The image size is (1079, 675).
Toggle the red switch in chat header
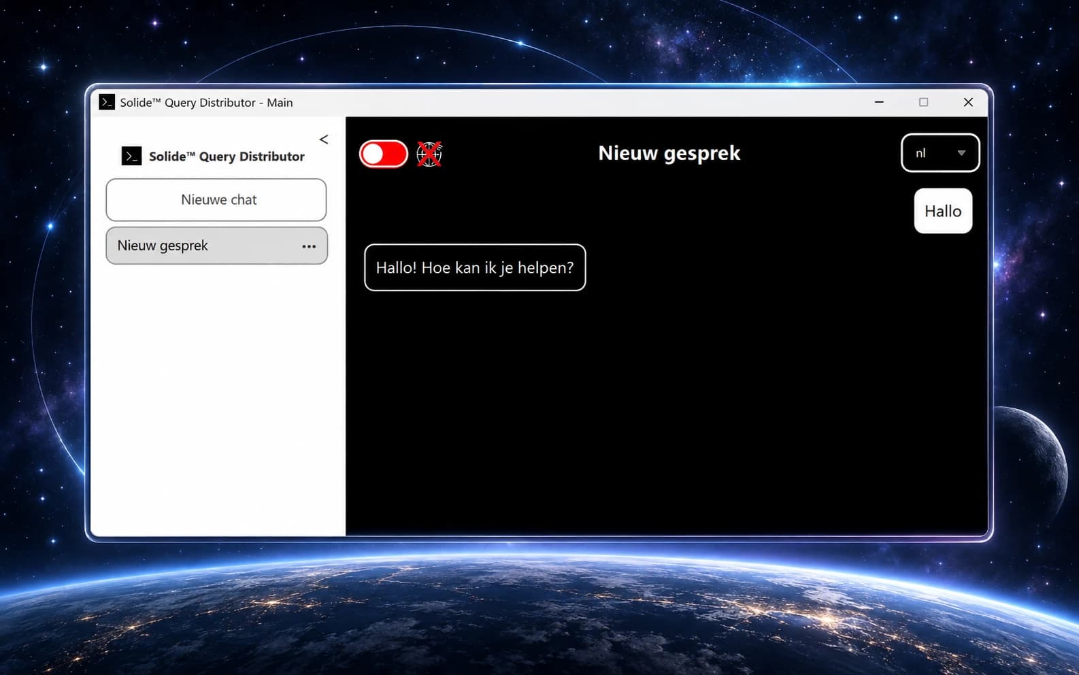tap(384, 154)
